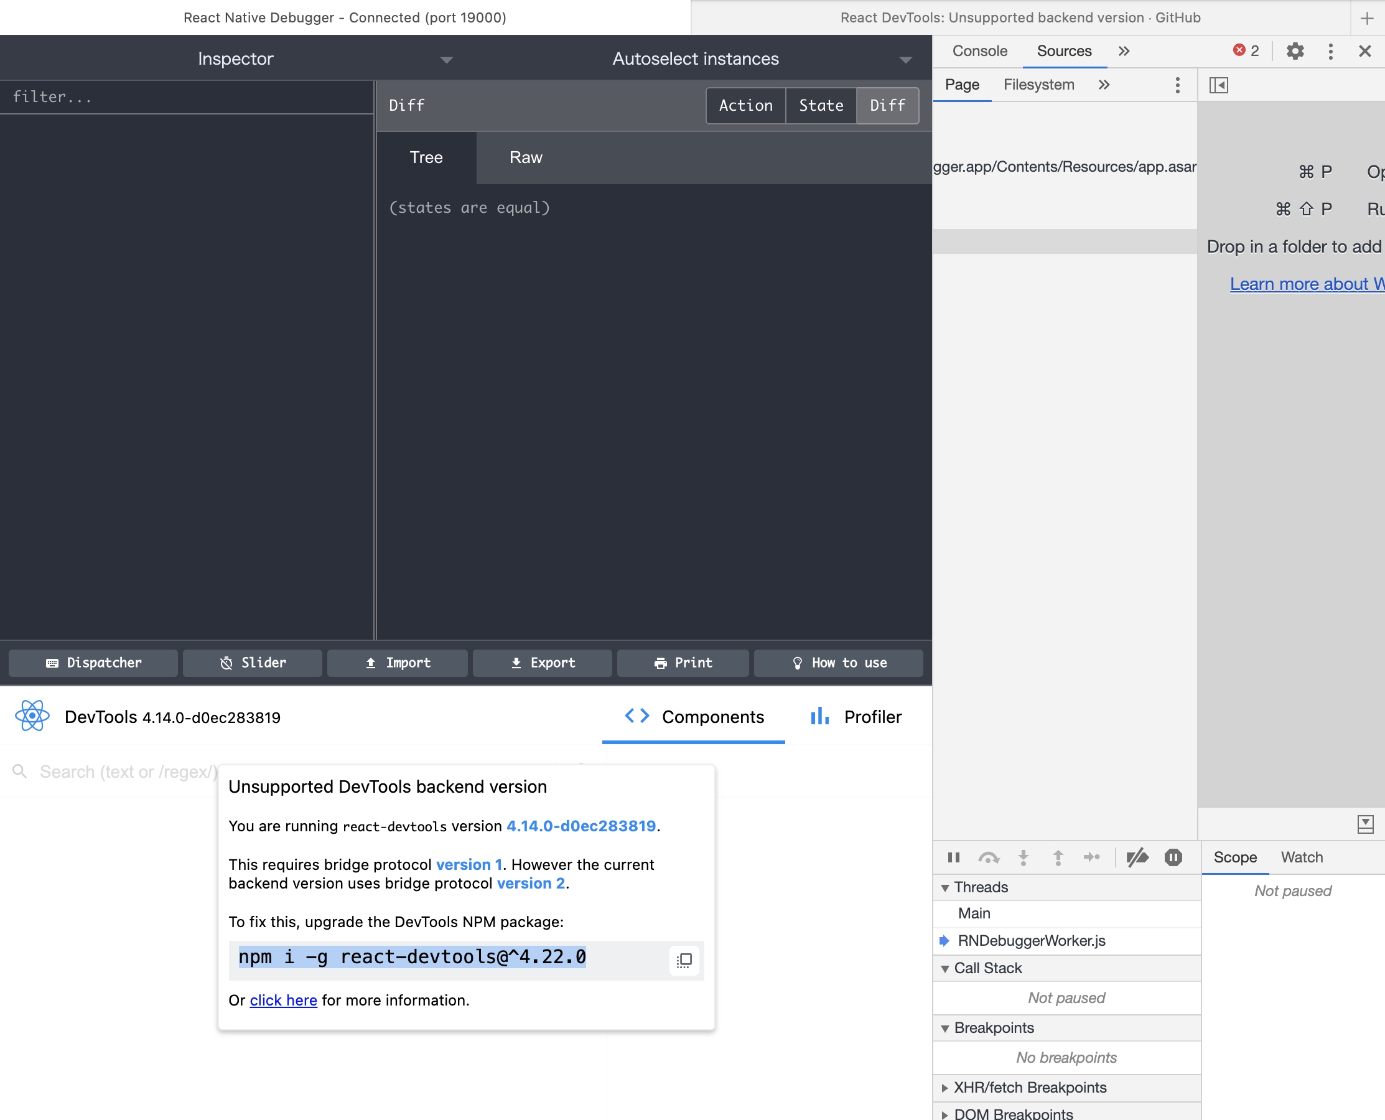The image size is (1385, 1120).
Task: Open the customize DevTools kebab menu
Action: click(1330, 51)
